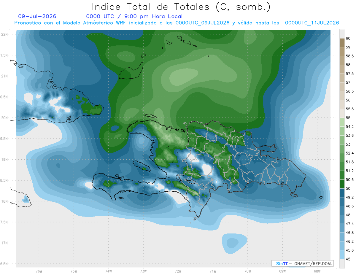Click the '75W' longitude label

click(74, 271)
